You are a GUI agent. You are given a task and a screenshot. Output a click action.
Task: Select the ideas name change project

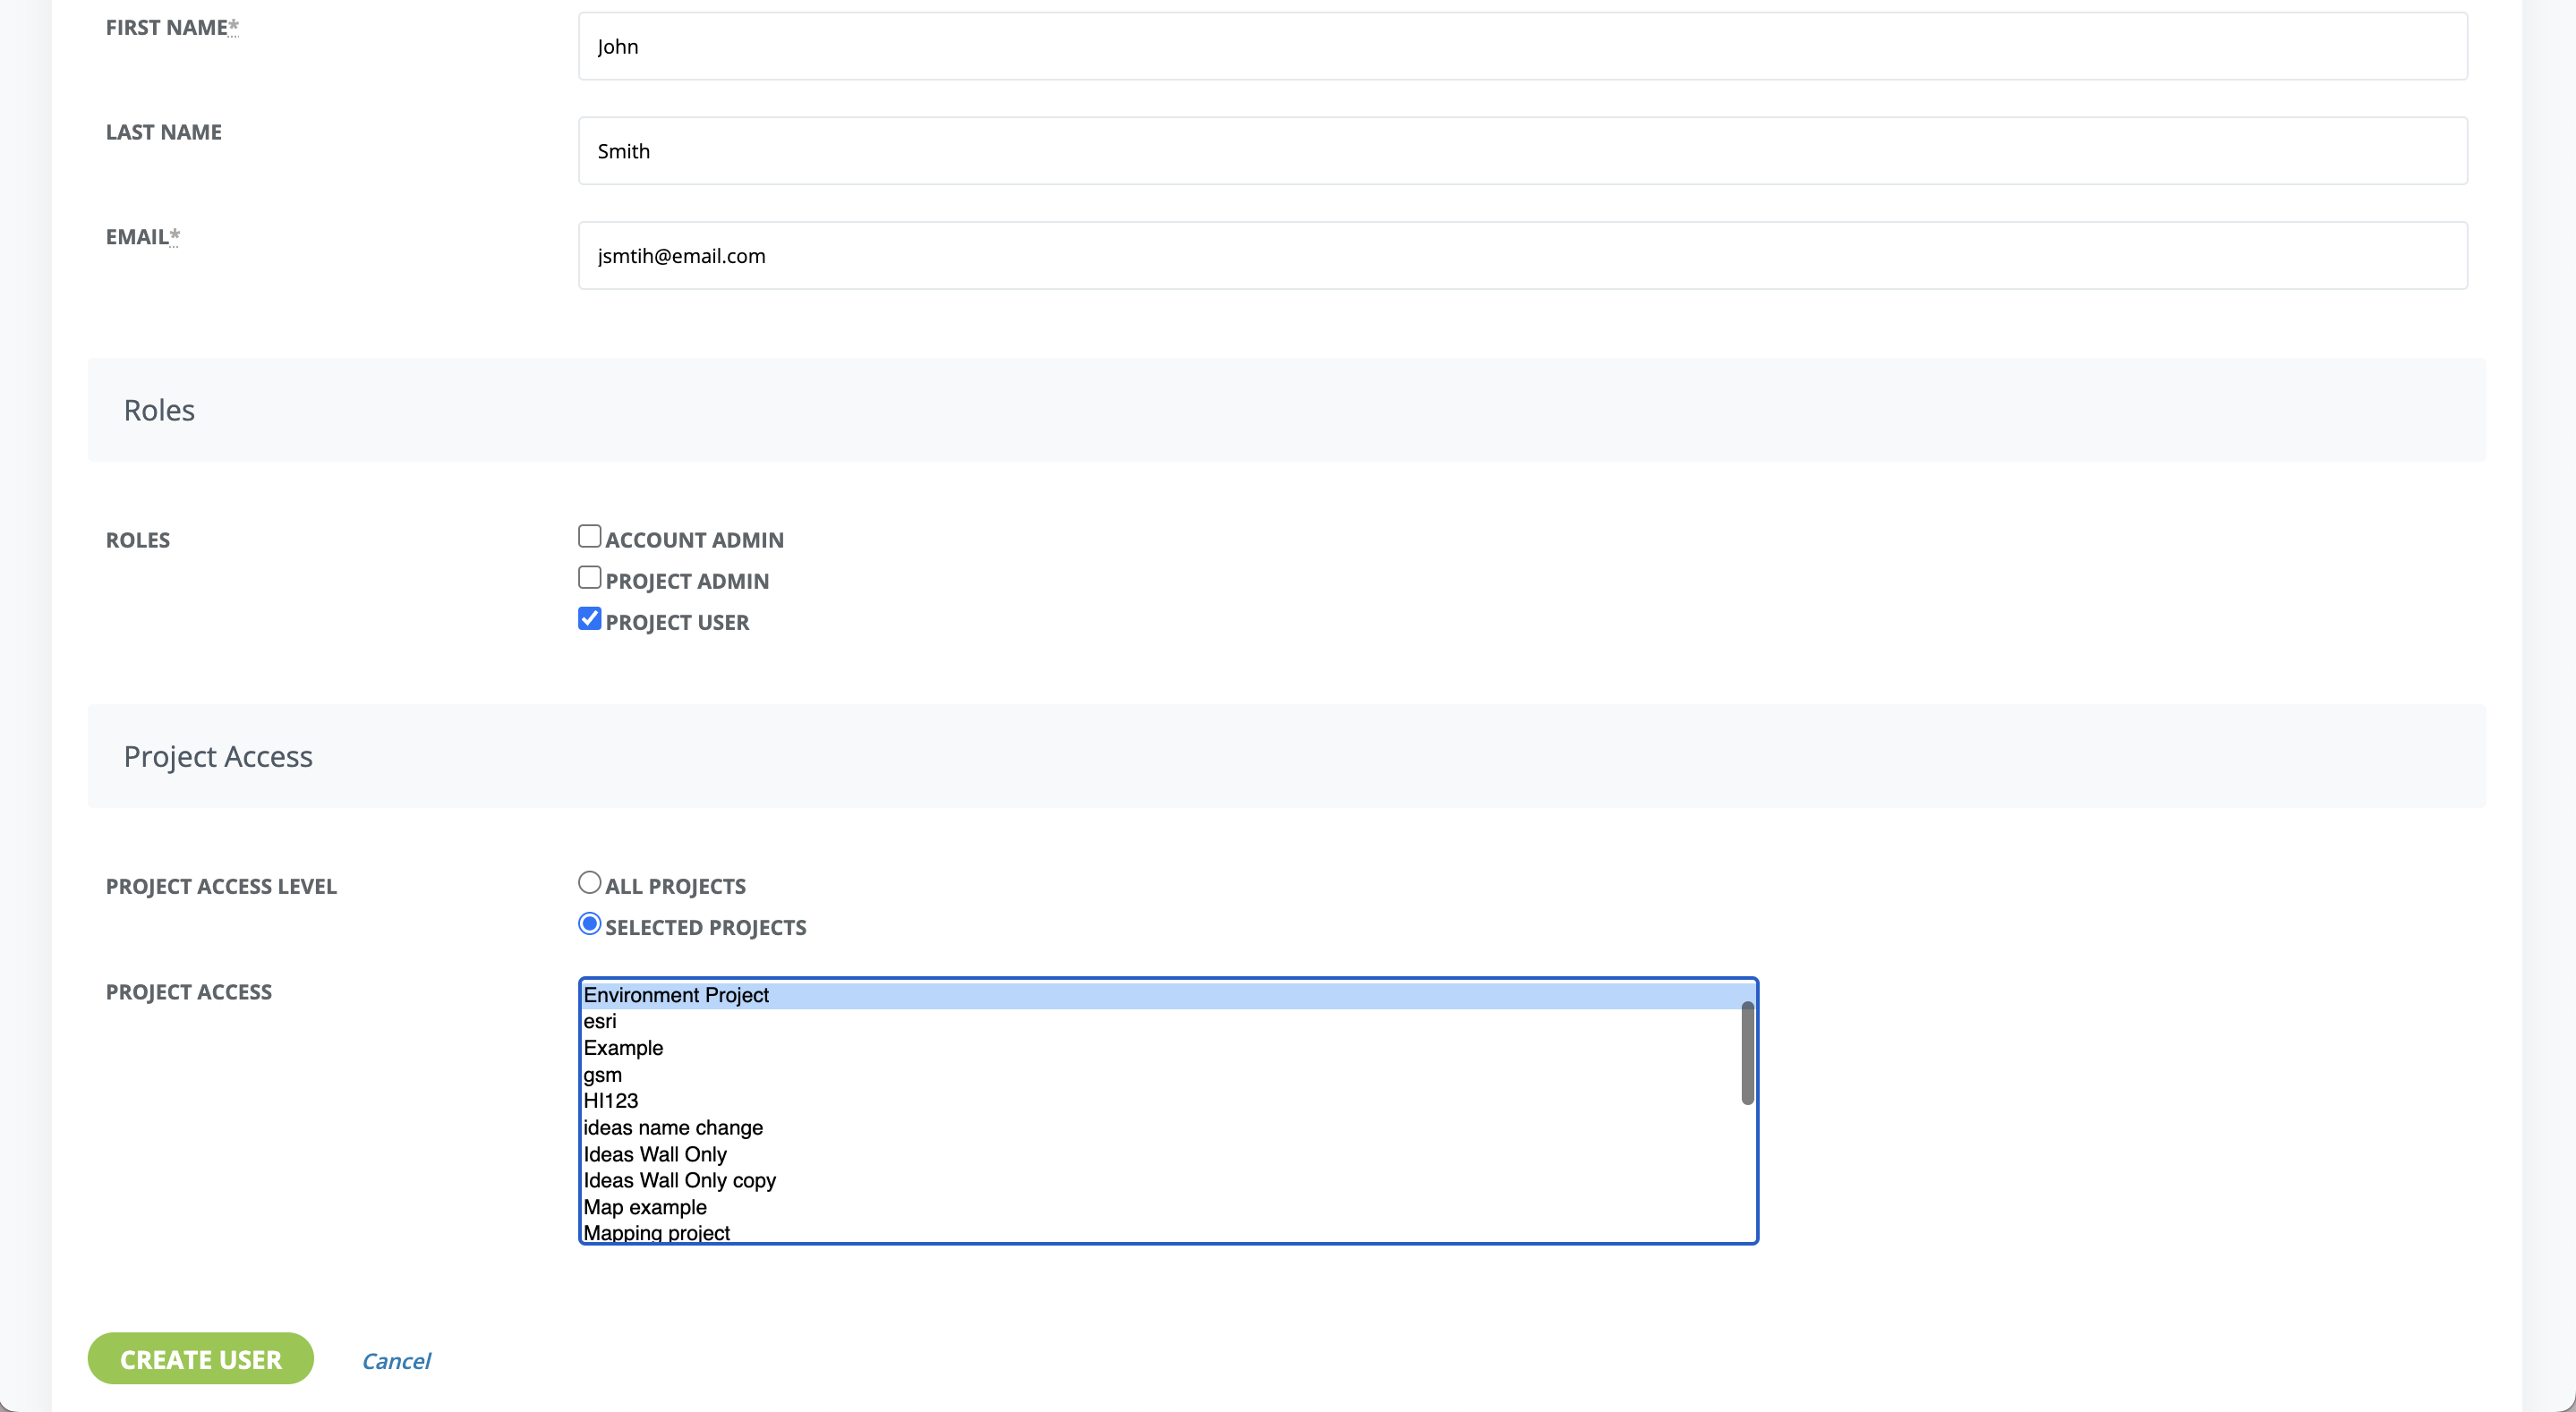(1161, 1128)
